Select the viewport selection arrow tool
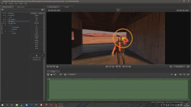Screen dimensions: 191x107 coord(48,67)
